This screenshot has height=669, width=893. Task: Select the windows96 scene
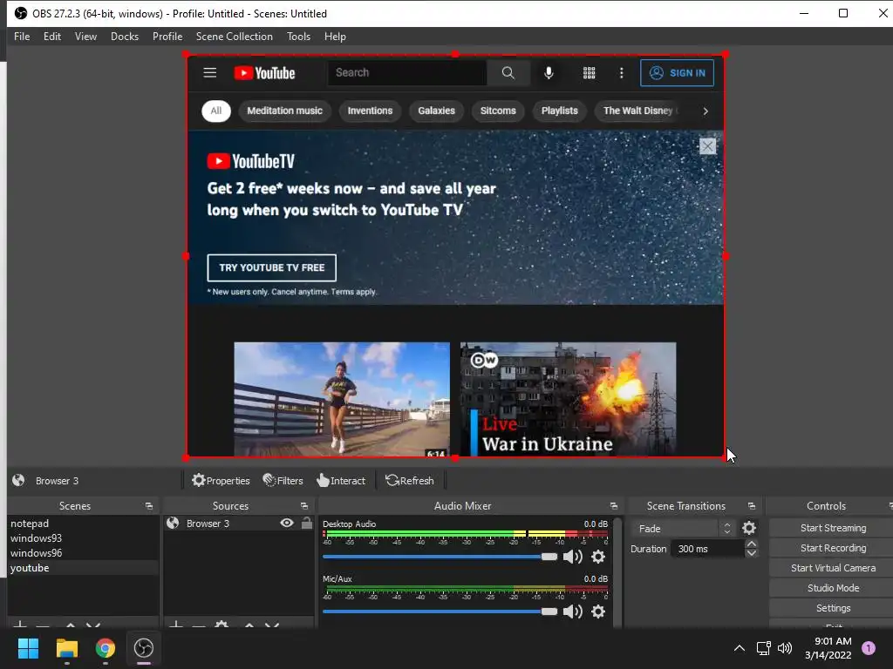coord(83,553)
